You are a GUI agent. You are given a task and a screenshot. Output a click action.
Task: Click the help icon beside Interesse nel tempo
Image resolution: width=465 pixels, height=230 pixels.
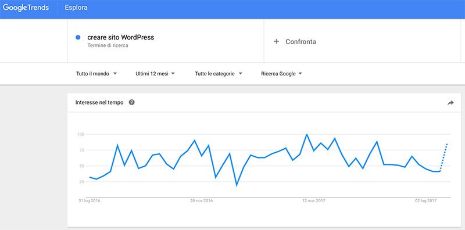(x=132, y=102)
